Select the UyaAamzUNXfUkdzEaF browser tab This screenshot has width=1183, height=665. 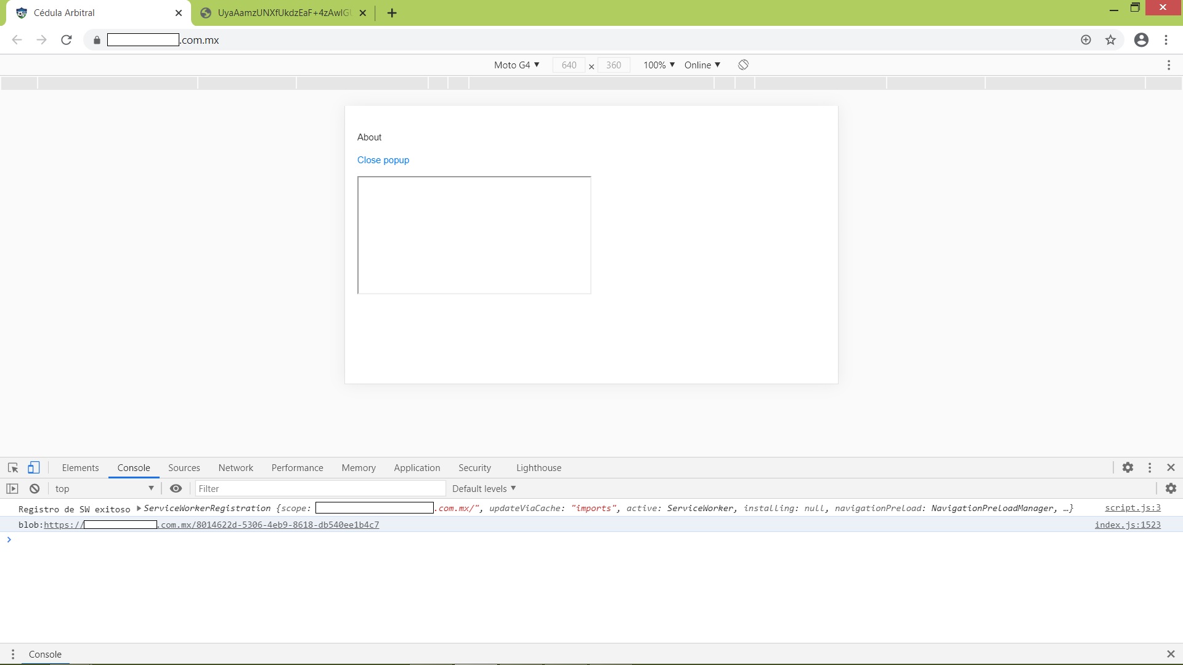(x=283, y=13)
